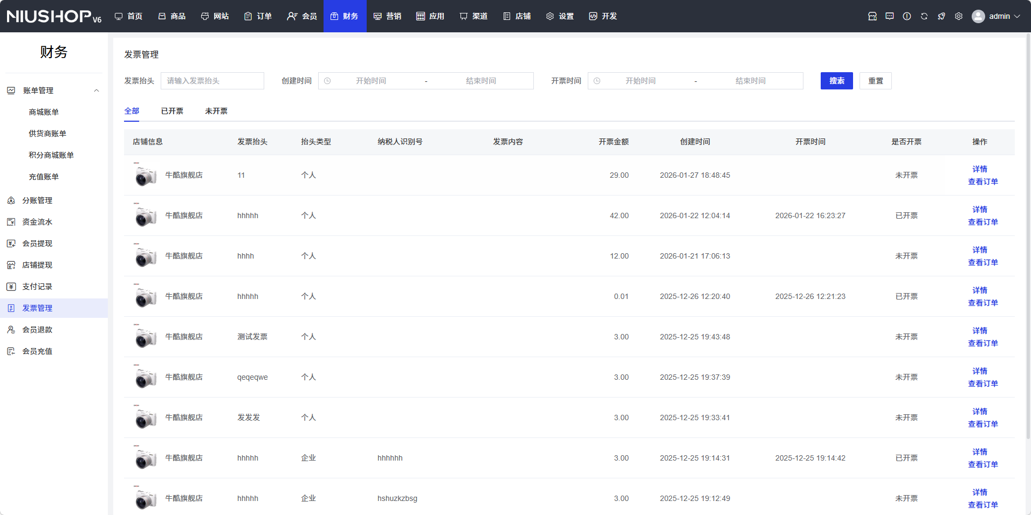Open the messages chat bubble icon

(x=890, y=16)
